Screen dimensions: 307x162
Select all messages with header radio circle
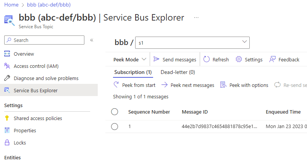[x=115, y=112]
